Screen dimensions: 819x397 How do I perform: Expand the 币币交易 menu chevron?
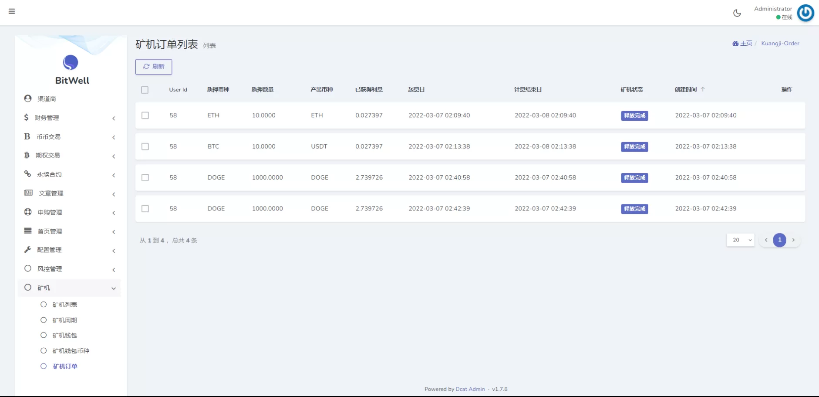(x=114, y=137)
